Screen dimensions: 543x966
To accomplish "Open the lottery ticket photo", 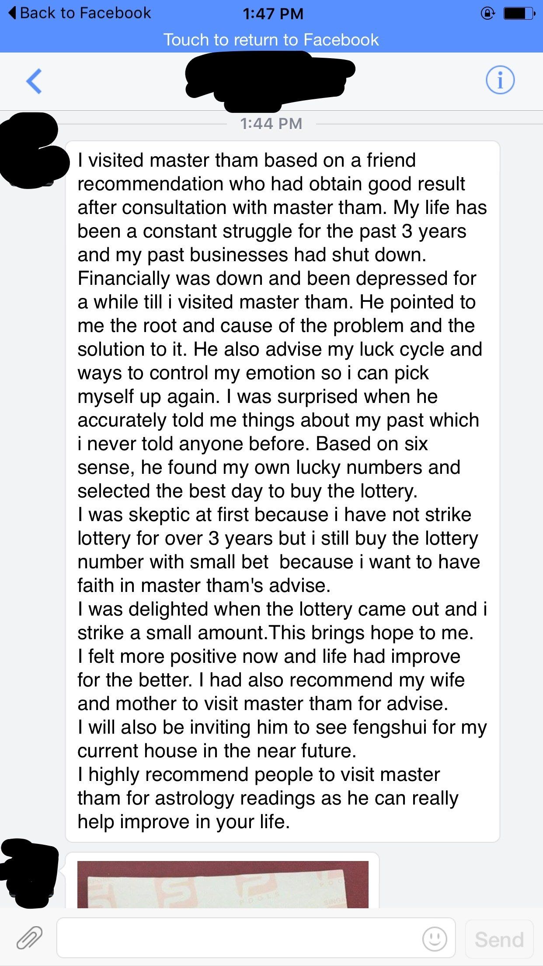I will [223, 884].
